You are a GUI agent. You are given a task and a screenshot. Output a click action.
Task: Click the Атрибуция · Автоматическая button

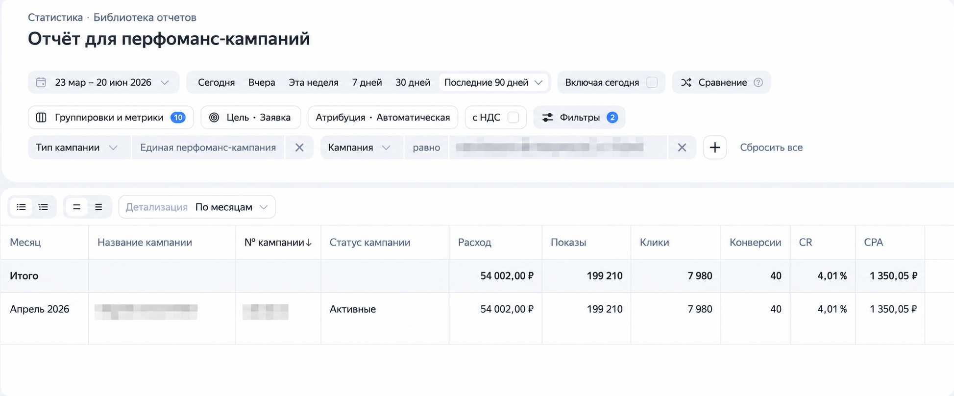[x=383, y=118]
